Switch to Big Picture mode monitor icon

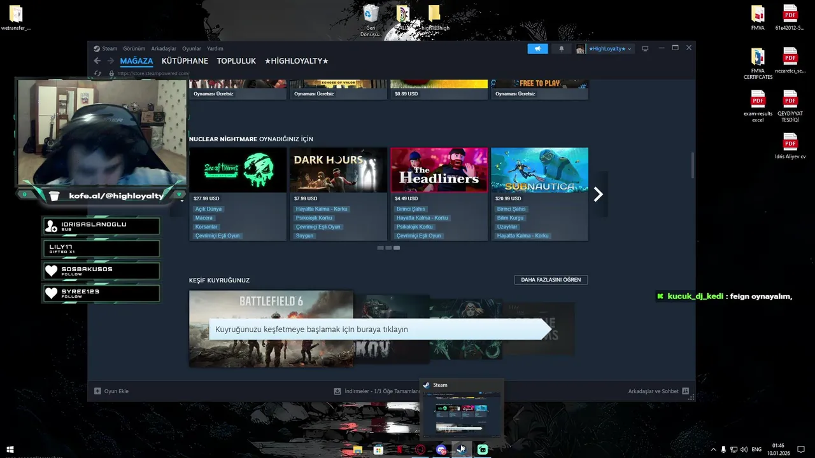(x=645, y=49)
